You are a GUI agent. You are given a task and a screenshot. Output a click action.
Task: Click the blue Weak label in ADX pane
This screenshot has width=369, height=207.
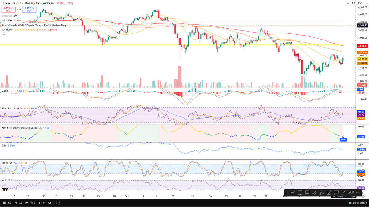pos(343,140)
